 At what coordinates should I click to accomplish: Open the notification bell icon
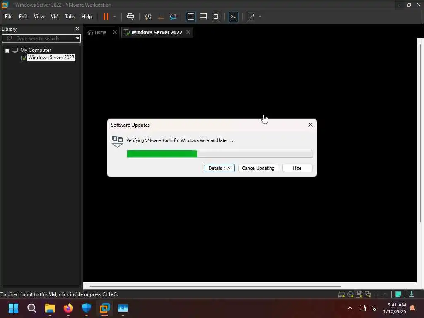coord(413,308)
